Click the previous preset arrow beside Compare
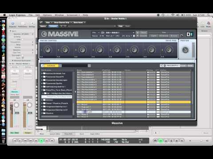213x159 pixels. click(x=62, y=26)
